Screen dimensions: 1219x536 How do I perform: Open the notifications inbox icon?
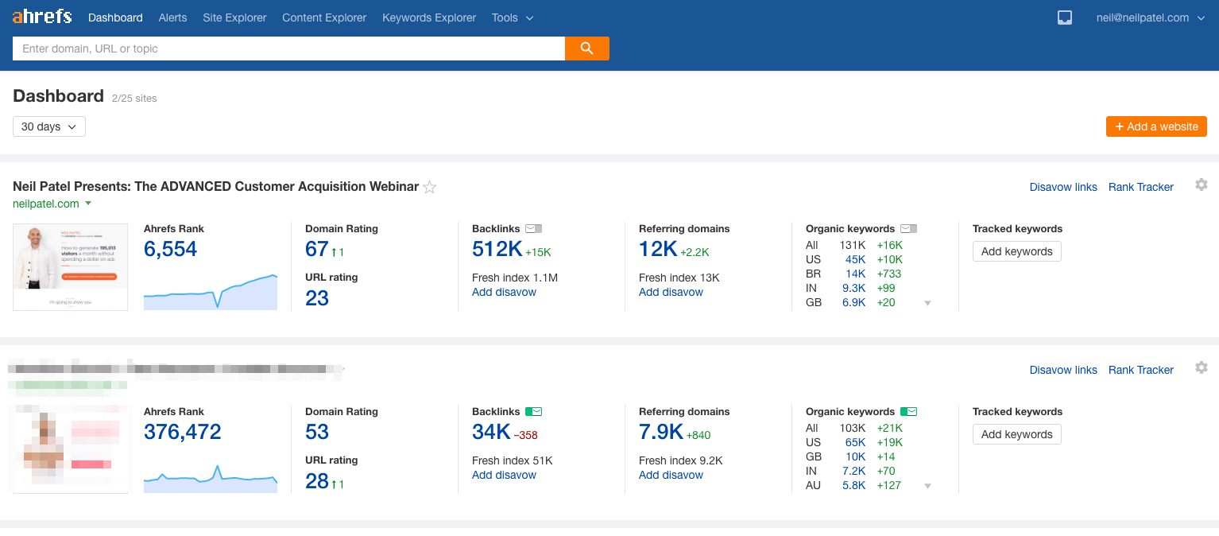click(1065, 17)
